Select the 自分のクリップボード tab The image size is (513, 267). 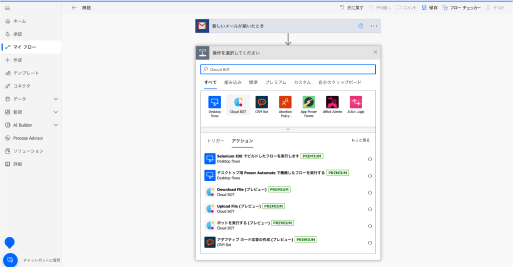coord(340,82)
